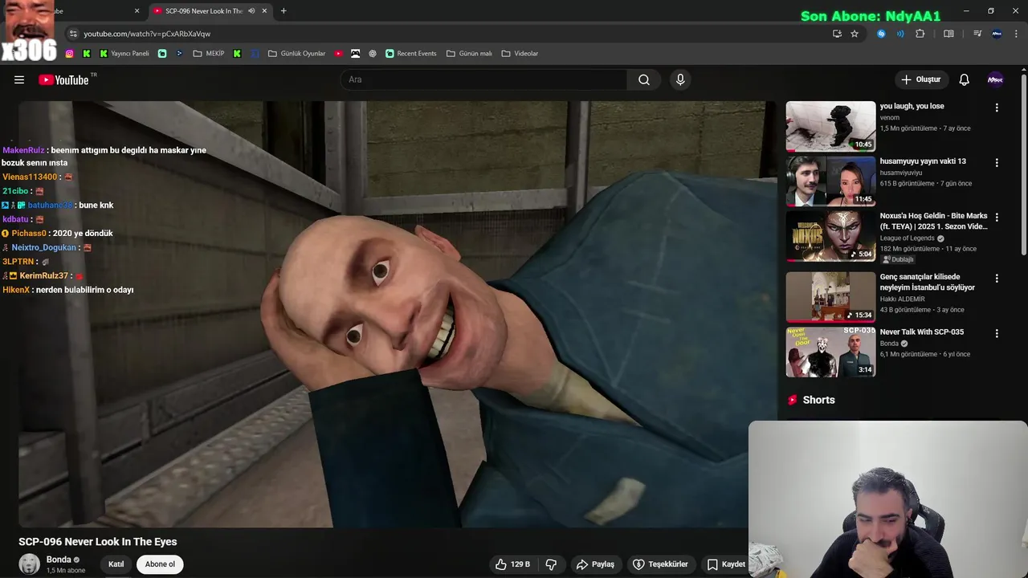1028x578 pixels.
Task: Open Günün malı bookmarks folder
Action: pyautogui.click(x=469, y=54)
